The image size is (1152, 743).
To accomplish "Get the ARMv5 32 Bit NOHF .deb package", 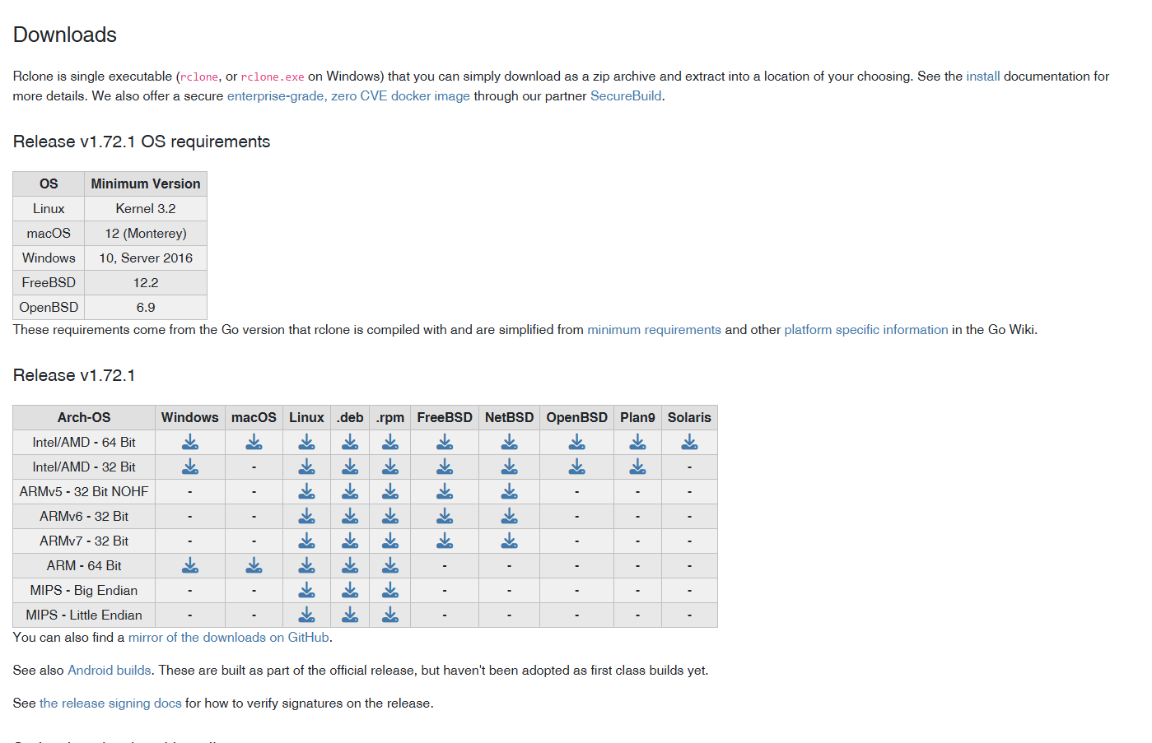I will (350, 491).
